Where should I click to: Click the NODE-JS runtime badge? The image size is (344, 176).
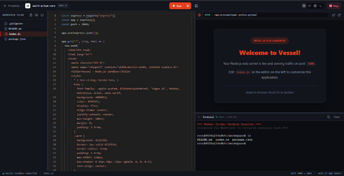63,6
